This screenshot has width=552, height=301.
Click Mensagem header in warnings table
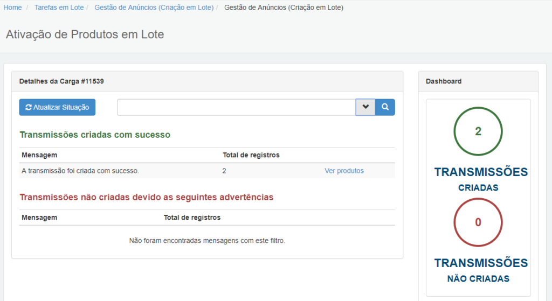tap(39, 218)
